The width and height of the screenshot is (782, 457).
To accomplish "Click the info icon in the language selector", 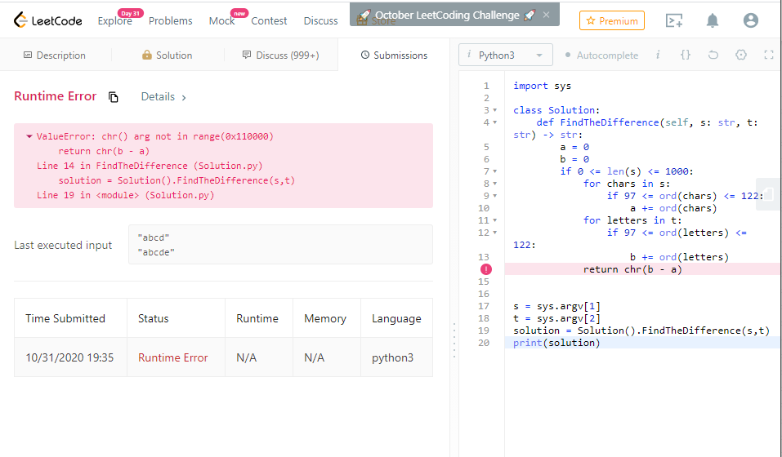I will click(469, 54).
